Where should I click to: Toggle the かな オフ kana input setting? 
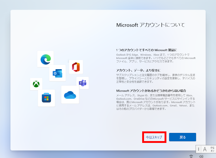[x=212, y=149]
